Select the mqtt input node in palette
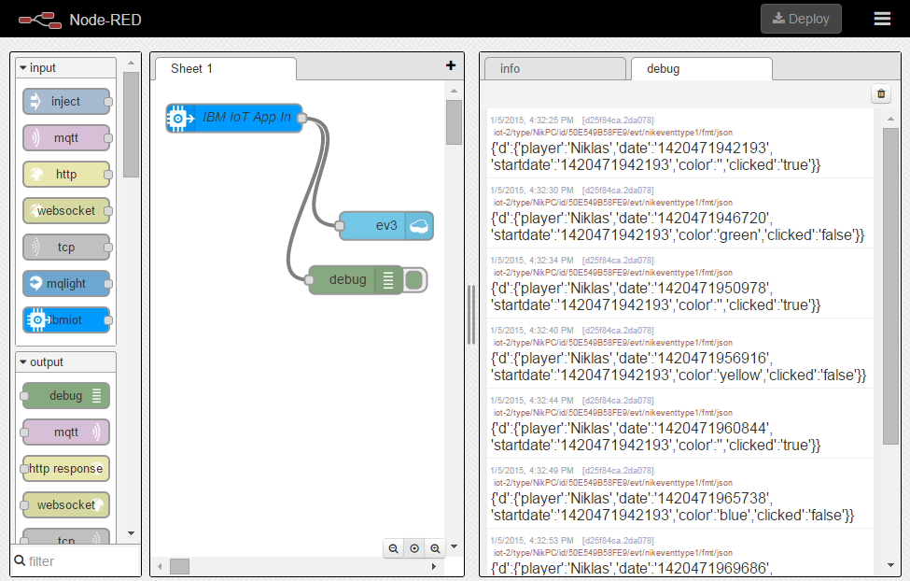Viewport: 910px width, 581px height. [x=66, y=138]
